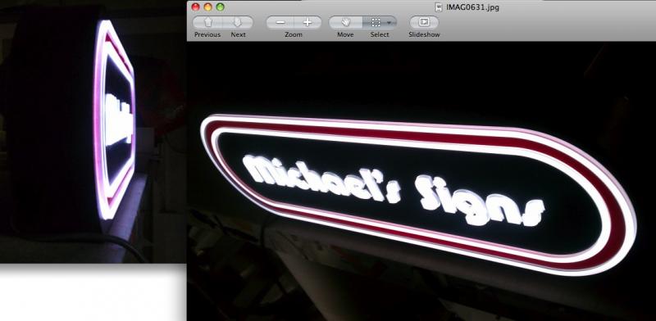
Task: Click the "Zoom" toolbar label
Action: coord(294,34)
